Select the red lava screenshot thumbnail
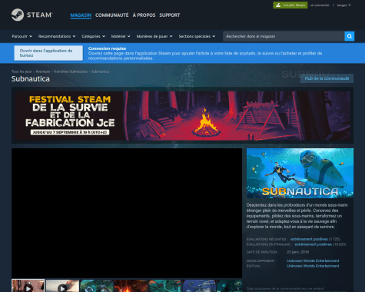This screenshot has width=365, height=292. 131,286
